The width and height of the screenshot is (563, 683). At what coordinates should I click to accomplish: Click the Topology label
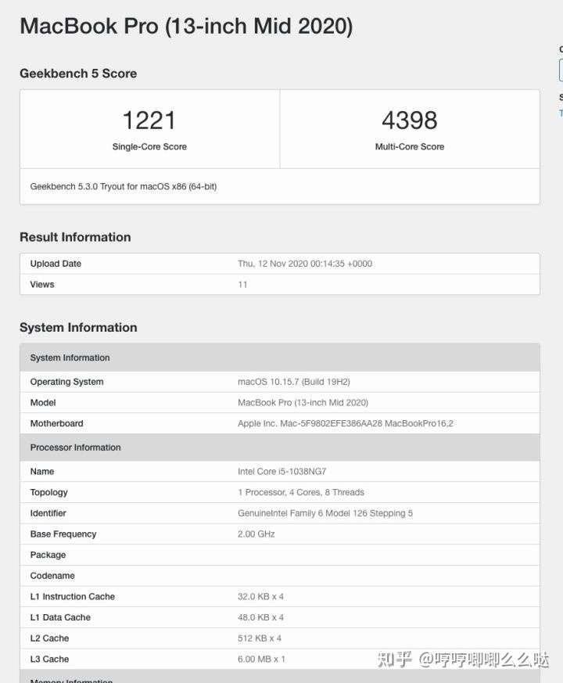[48, 492]
